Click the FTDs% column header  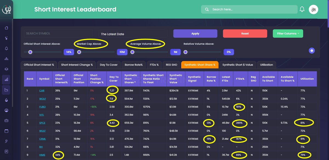click(240, 79)
